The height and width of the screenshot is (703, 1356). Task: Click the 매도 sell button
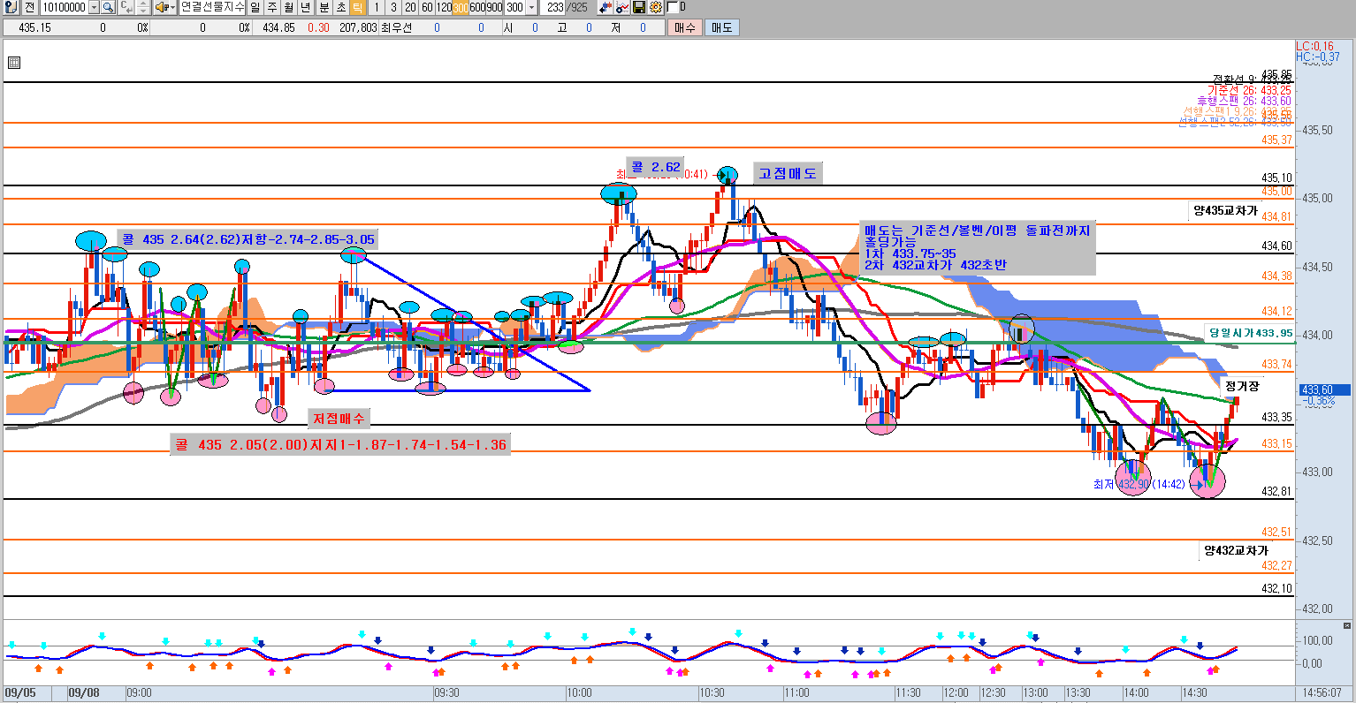(x=721, y=27)
